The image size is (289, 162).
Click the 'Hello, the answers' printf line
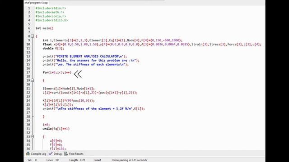[x=91, y=60]
